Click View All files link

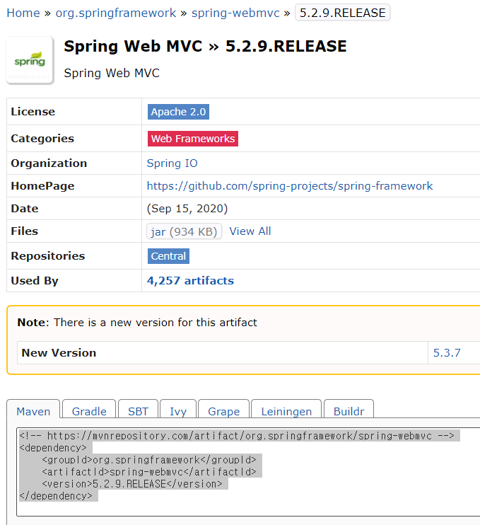tap(250, 231)
